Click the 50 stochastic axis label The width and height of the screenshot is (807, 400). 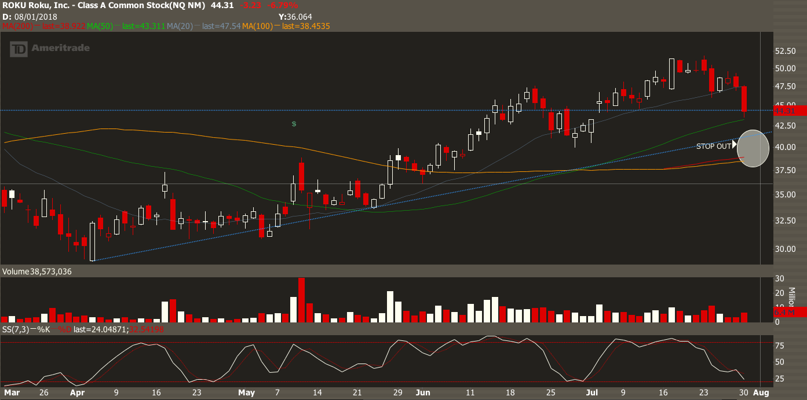779,362
